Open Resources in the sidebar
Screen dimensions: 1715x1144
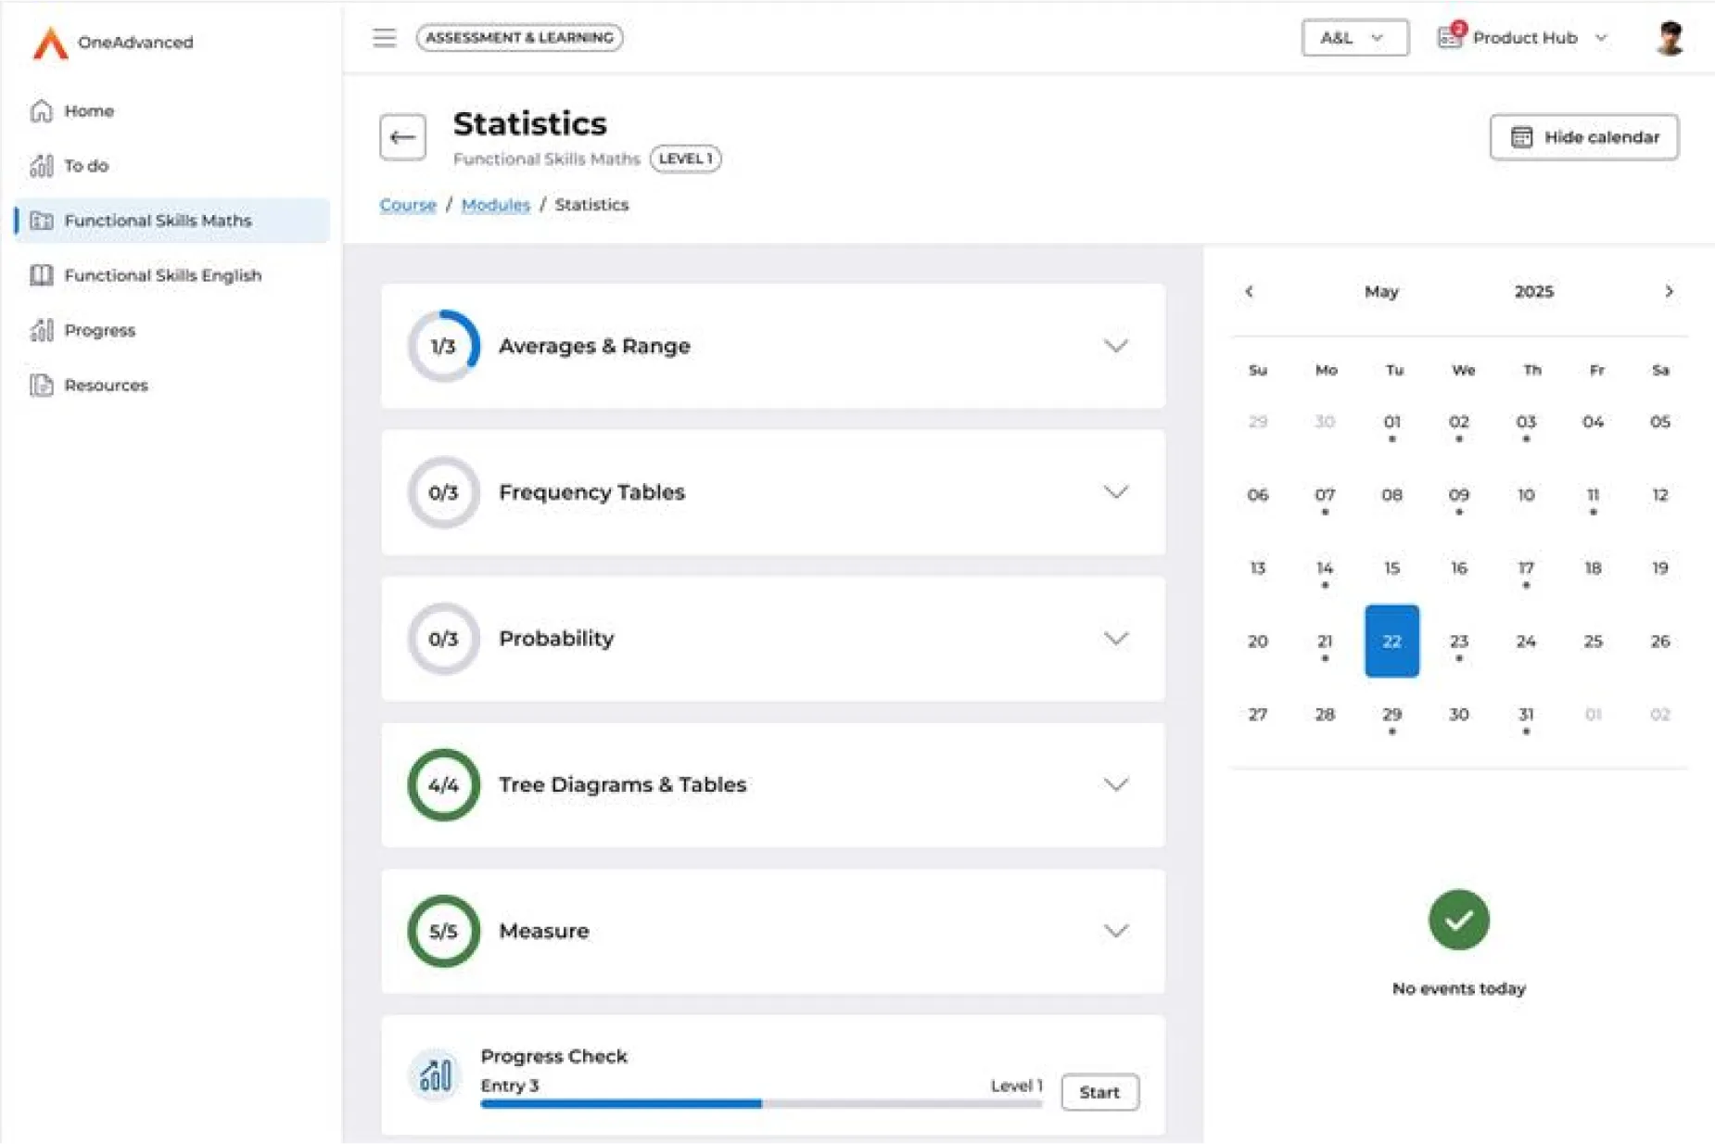(x=106, y=385)
